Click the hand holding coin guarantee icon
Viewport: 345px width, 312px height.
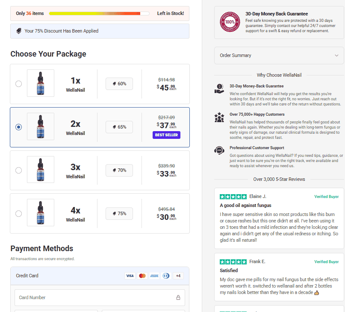click(219, 89)
